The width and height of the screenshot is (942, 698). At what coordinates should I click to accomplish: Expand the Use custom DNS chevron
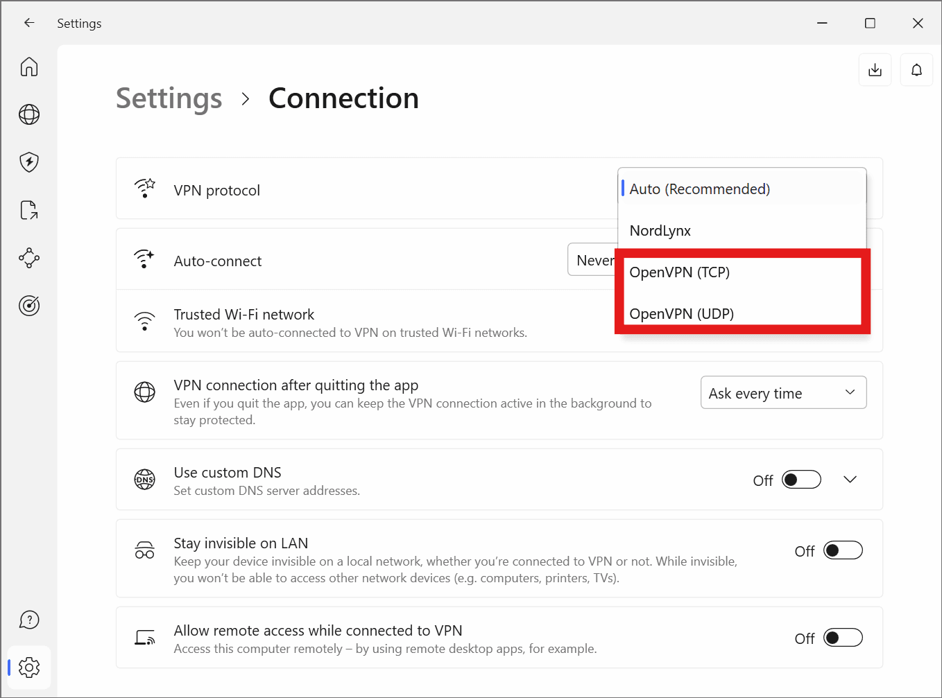(850, 479)
